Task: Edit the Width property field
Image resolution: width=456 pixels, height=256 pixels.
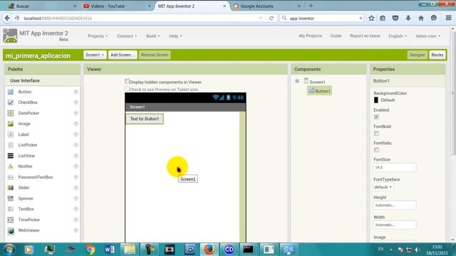Action: [x=394, y=225]
